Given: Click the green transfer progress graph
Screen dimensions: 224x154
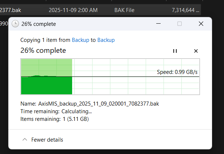Looking at the screenshot, I should [47, 76].
